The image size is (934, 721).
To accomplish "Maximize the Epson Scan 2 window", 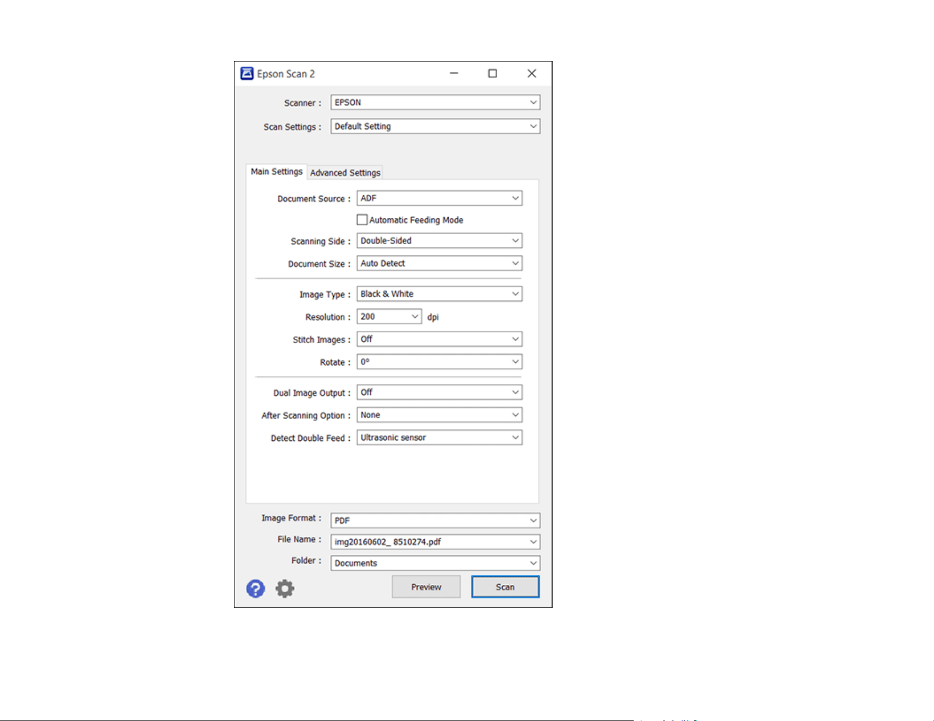I will [x=493, y=73].
